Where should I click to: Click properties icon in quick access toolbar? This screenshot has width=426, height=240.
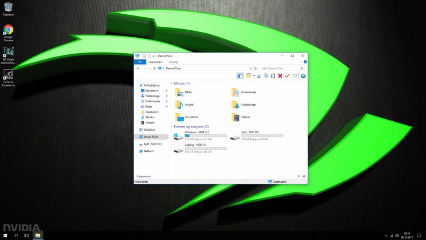click(x=145, y=56)
